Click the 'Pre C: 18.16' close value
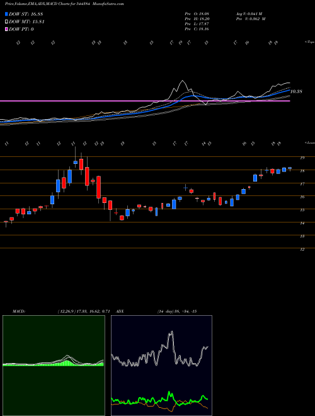Screen dimensions: 315x416 tap(197, 29)
